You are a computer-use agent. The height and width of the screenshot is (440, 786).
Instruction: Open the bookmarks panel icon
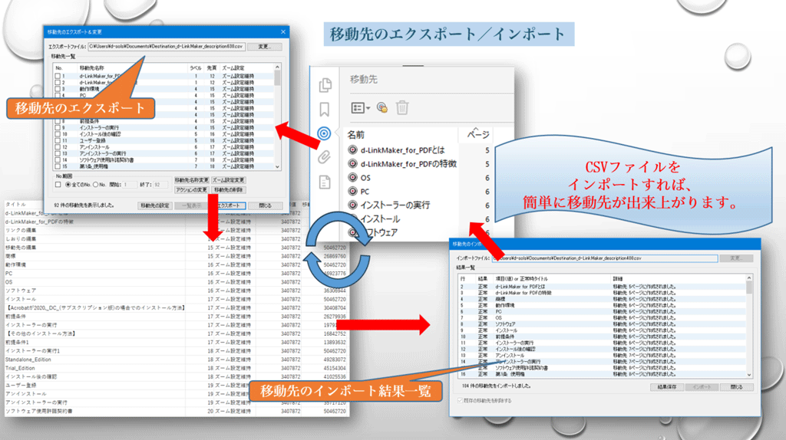coord(325,109)
